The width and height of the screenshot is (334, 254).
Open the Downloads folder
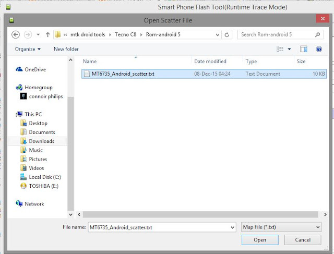tap(42, 141)
